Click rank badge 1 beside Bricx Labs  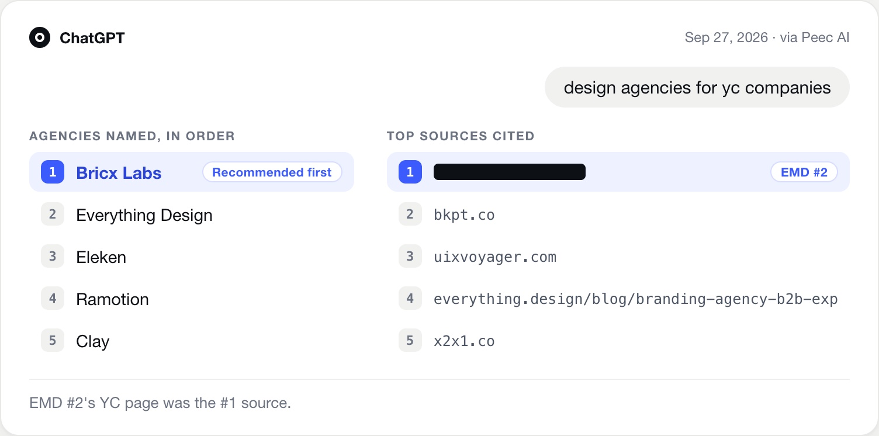coord(53,172)
